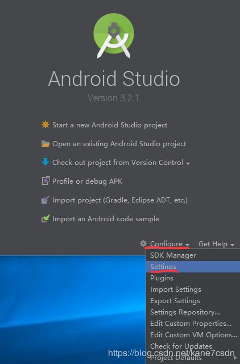
Task: Click the folder icon for Open existing project
Action: pos(45,144)
